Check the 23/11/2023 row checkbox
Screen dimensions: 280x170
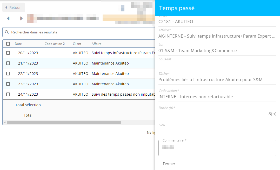click(x=8, y=84)
